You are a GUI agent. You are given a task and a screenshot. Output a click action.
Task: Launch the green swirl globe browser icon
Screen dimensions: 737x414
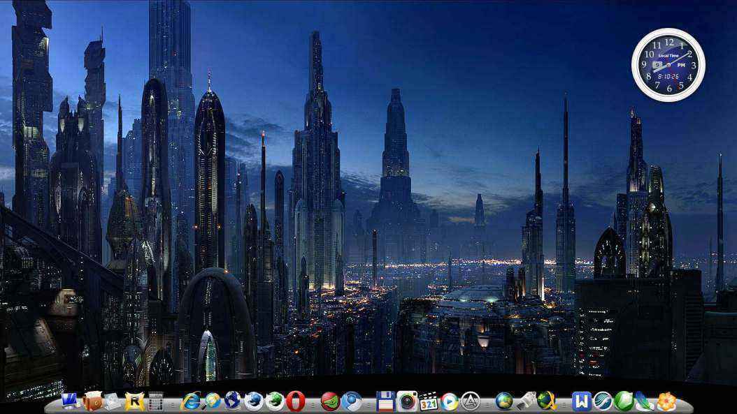tap(275, 401)
